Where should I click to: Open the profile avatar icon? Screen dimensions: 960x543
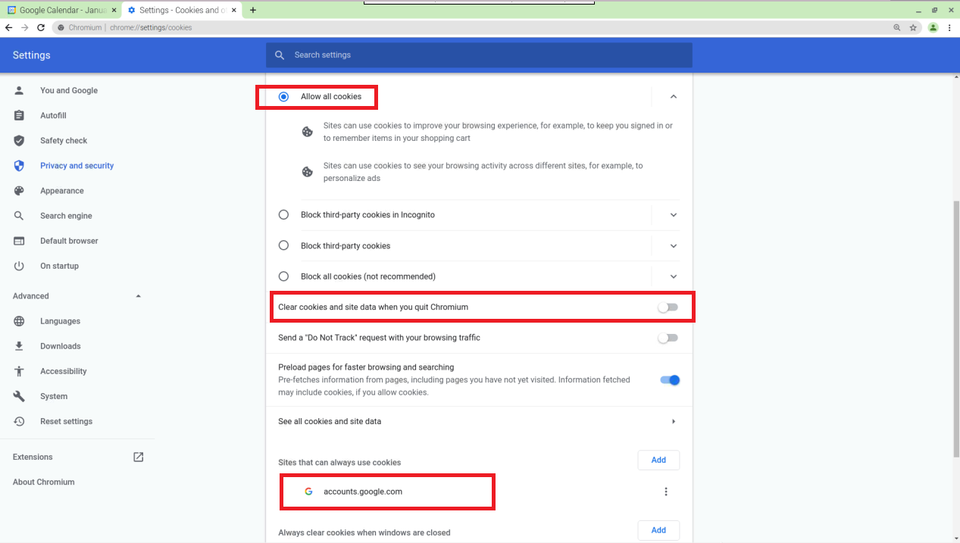point(933,27)
